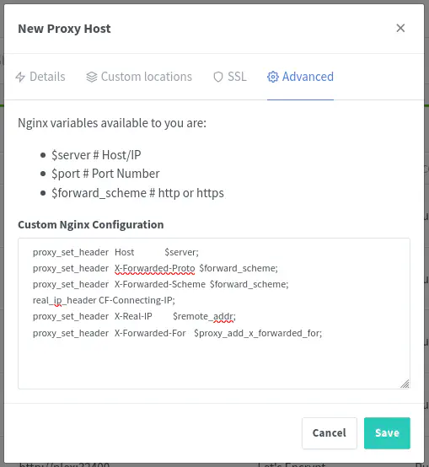The image size is (429, 467).
Task: Place cursor on $server; in first line
Action: click(x=181, y=252)
